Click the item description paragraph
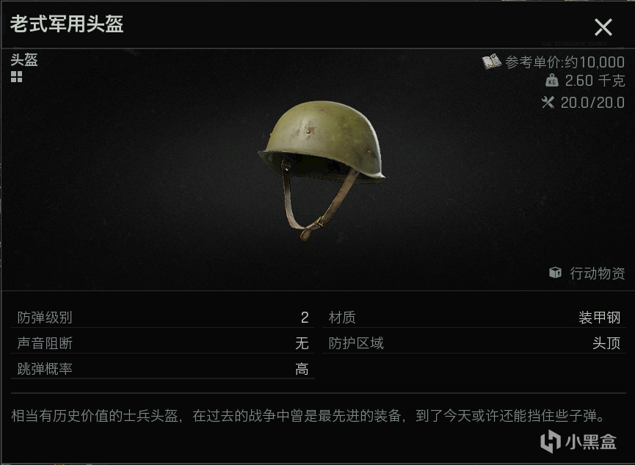The height and width of the screenshot is (465, 635). tap(308, 416)
